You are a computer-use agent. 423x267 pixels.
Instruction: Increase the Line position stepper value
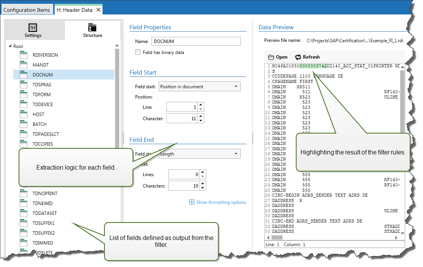tap(201, 105)
